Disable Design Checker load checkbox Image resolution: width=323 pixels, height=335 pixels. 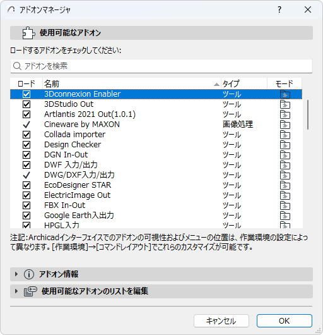coord(26,145)
